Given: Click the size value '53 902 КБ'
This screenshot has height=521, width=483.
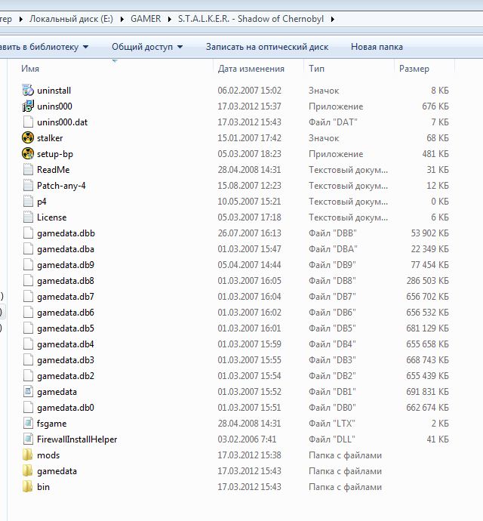Looking at the screenshot, I should pos(430,233).
